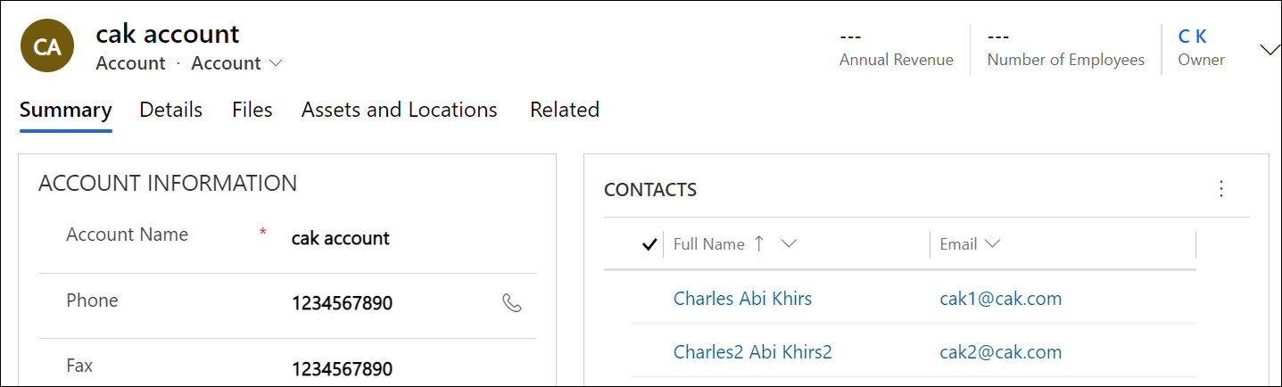Click the Fax number field
The image size is (1282, 387).
[393, 369]
